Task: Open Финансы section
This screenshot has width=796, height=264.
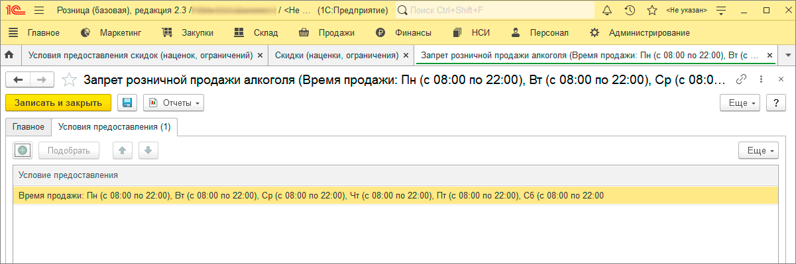Action: 413,32
